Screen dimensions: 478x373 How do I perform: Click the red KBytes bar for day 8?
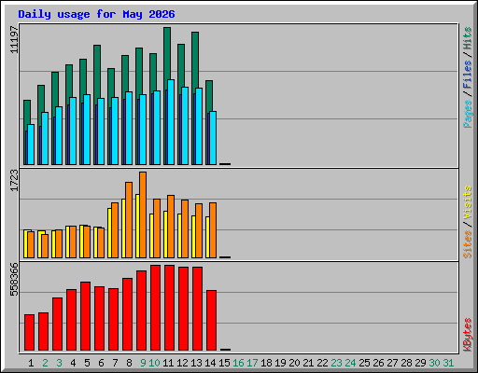127,314
